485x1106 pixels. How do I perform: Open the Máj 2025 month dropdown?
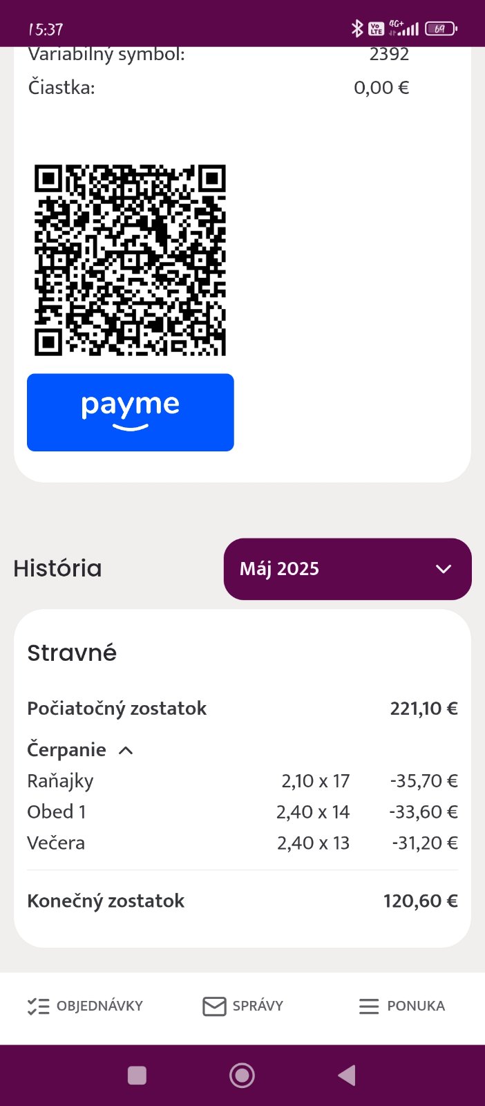pyautogui.click(x=348, y=569)
